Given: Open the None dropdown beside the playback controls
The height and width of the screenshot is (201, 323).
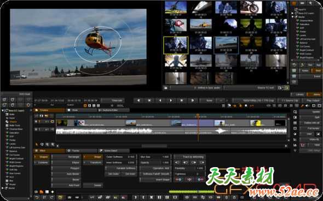Looking at the screenshot, I should click(206, 100).
